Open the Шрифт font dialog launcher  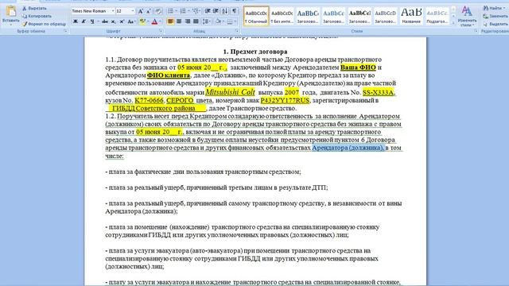click(x=161, y=31)
